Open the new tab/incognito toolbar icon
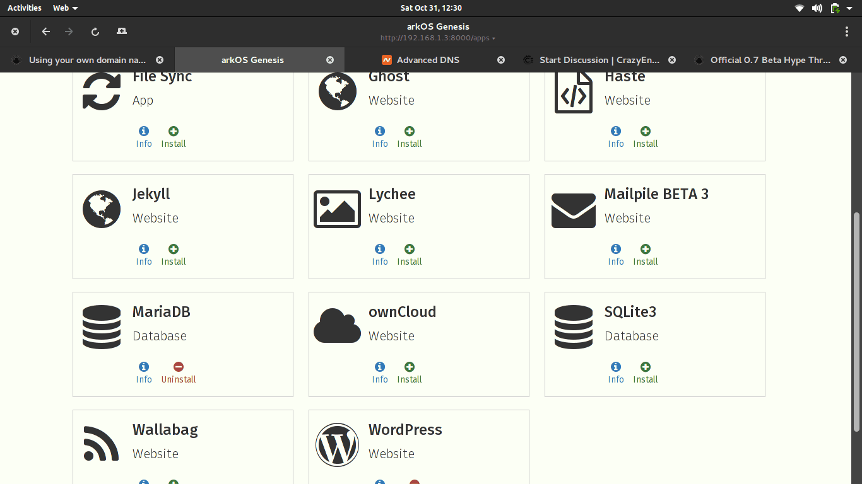The width and height of the screenshot is (862, 484). (x=122, y=32)
